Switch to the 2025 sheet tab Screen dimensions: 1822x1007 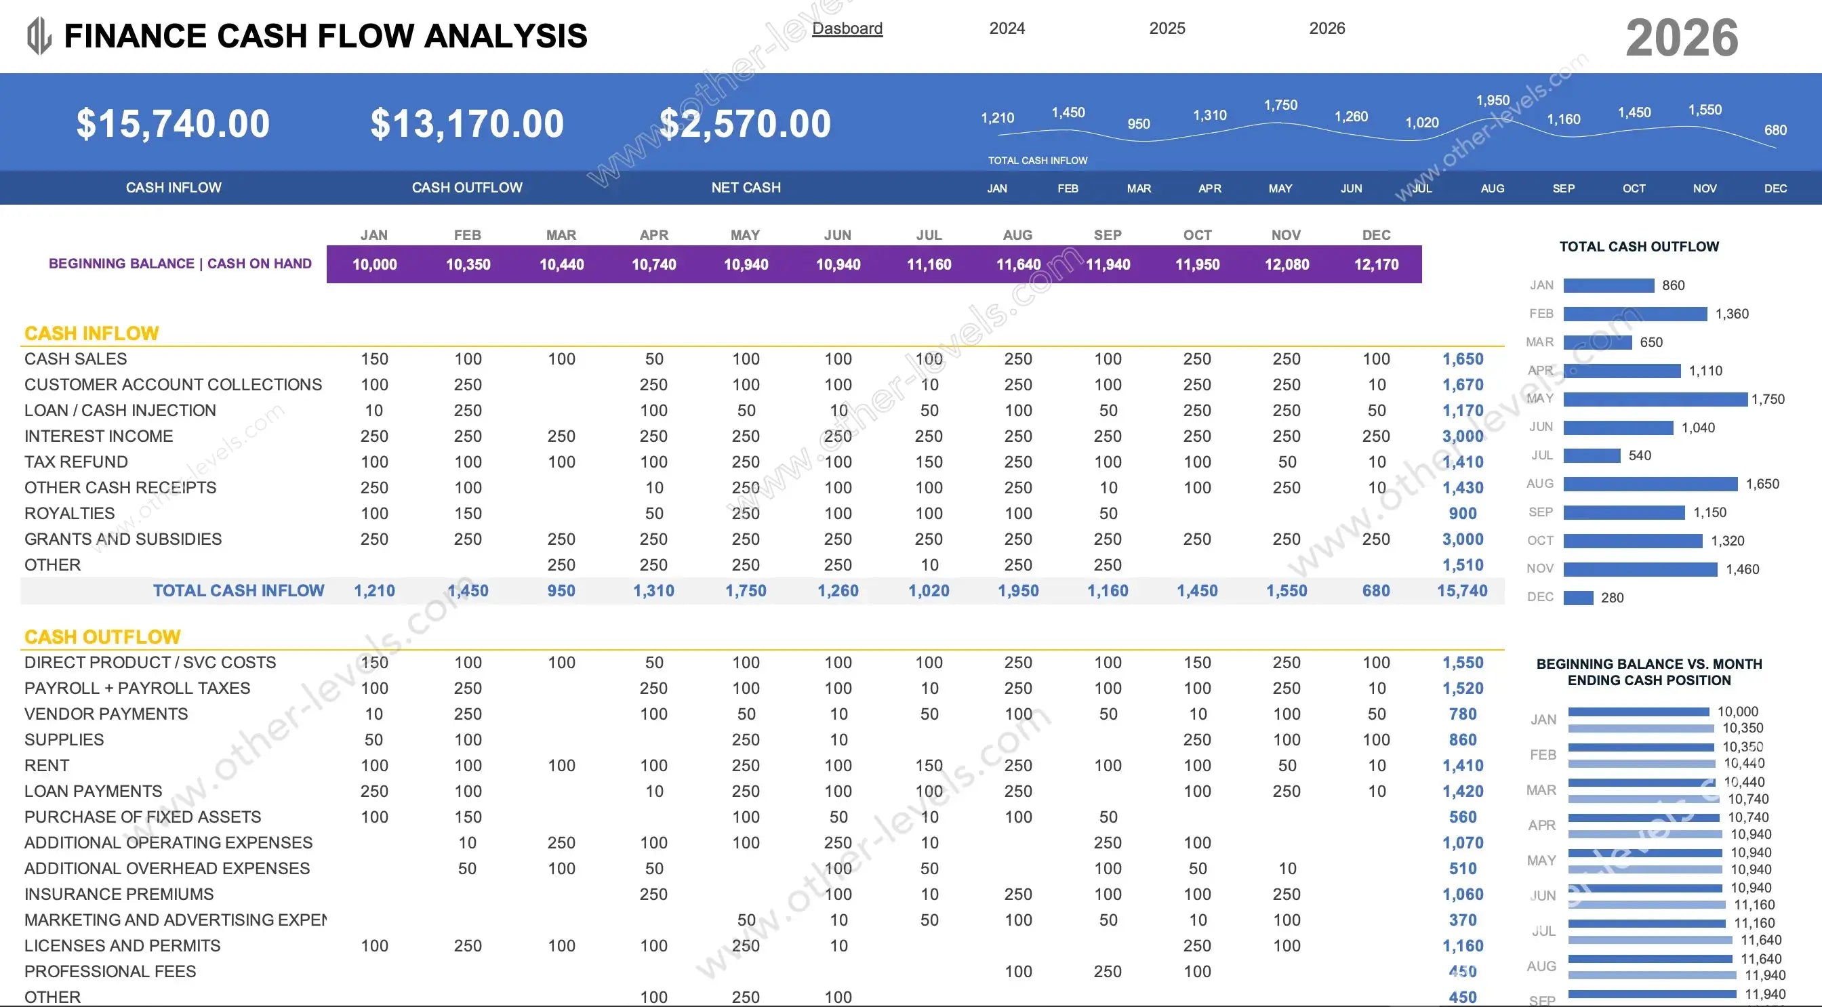pos(1167,28)
